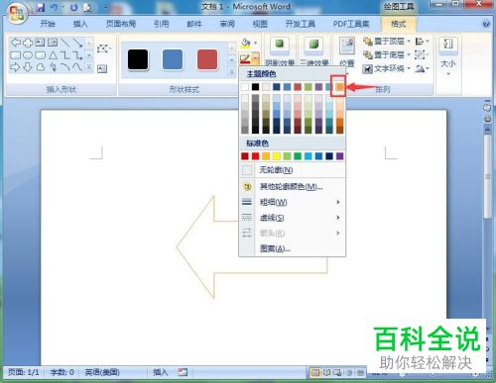Click the Save icon in quick access toolbar
This screenshot has width=496, height=383.
click(x=41, y=7)
